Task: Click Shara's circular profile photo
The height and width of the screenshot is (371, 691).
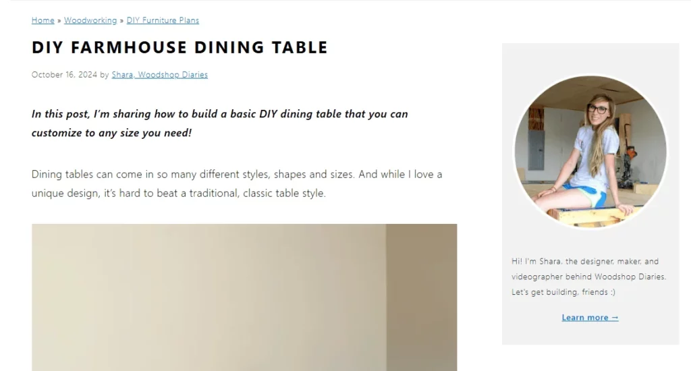Action: point(590,152)
